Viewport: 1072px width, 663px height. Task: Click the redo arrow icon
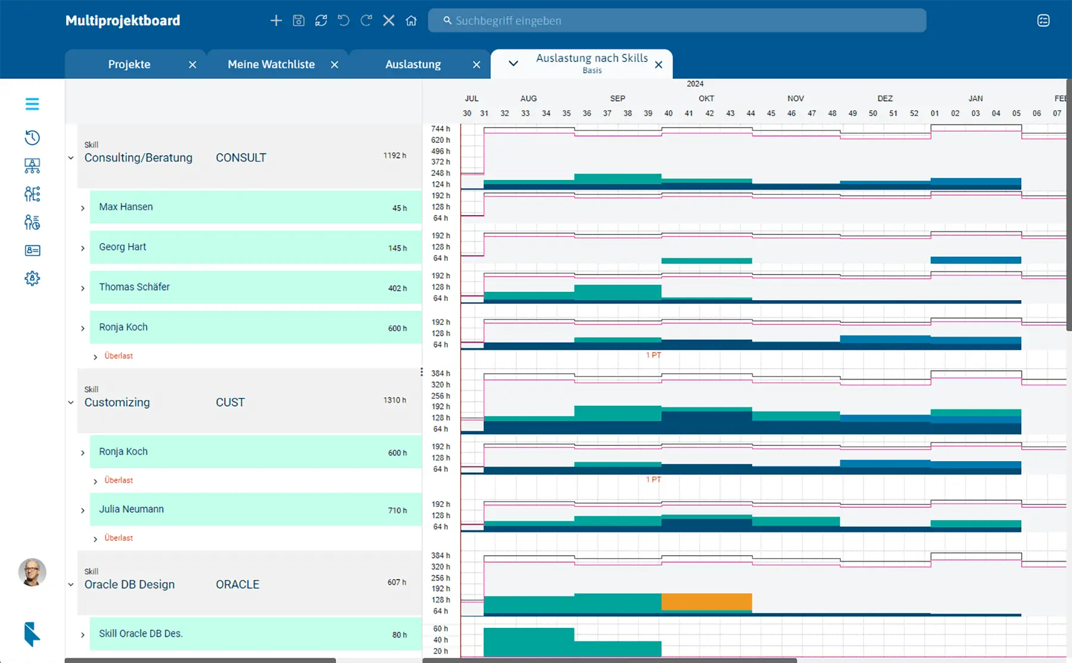click(x=366, y=21)
